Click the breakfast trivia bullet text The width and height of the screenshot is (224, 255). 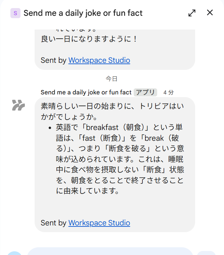[120, 159]
